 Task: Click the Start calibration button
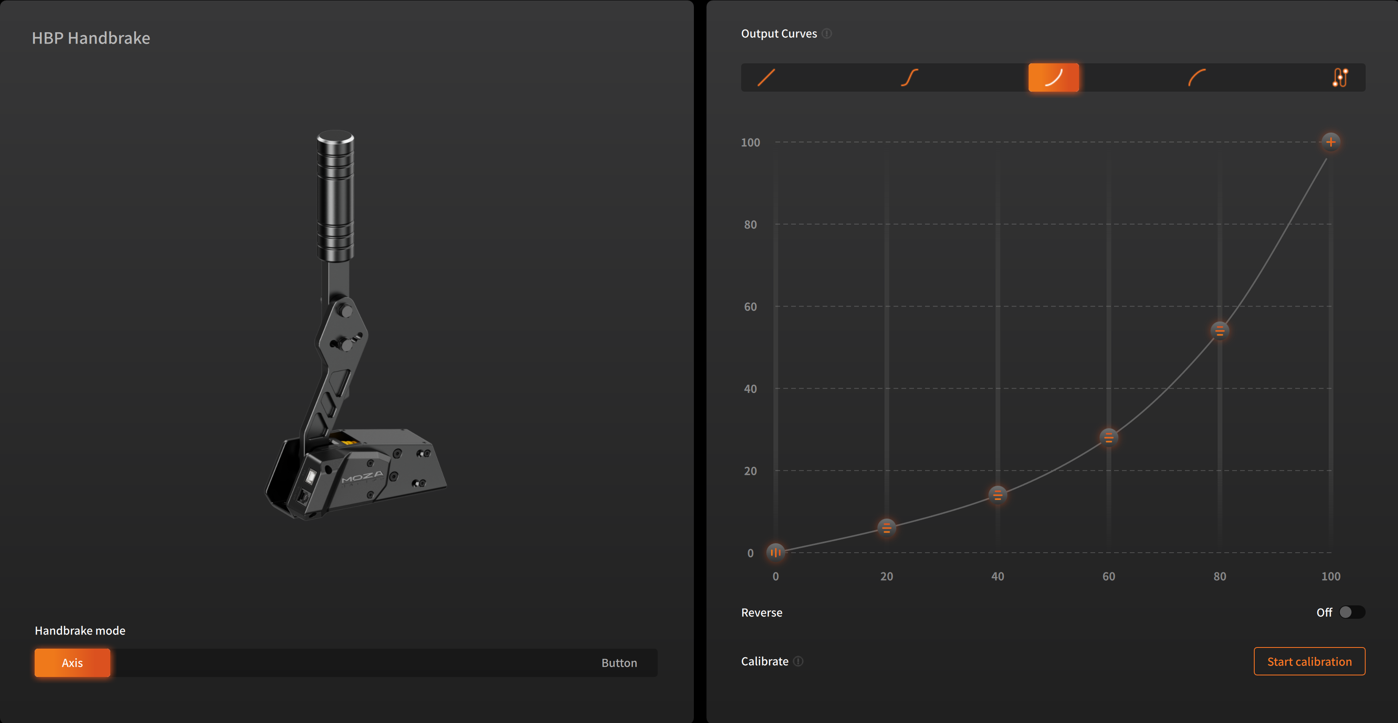click(x=1309, y=661)
